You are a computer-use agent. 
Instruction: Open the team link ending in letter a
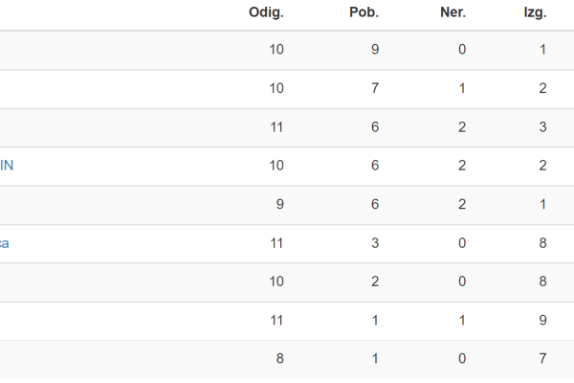(x=4, y=243)
